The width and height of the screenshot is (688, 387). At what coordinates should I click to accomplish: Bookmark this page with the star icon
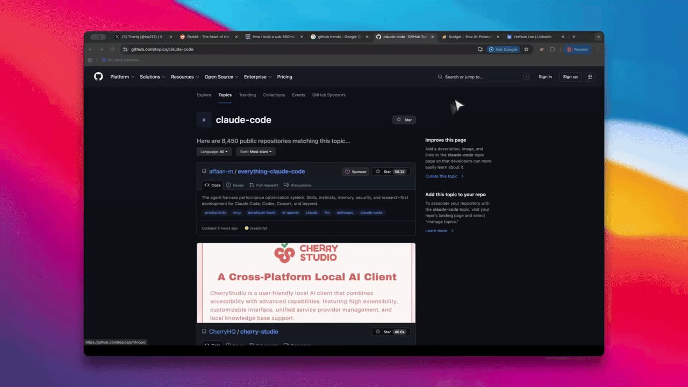(526, 49)
